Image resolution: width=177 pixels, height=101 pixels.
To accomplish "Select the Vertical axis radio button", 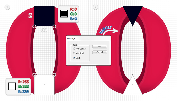I will [x=74, y=53].
